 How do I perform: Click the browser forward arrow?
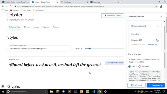[7, 6]
